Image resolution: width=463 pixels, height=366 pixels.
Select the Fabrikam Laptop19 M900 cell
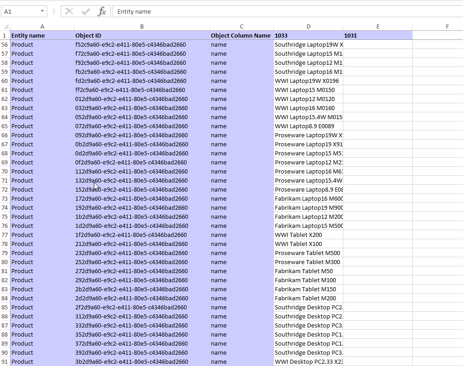point(308,207)
